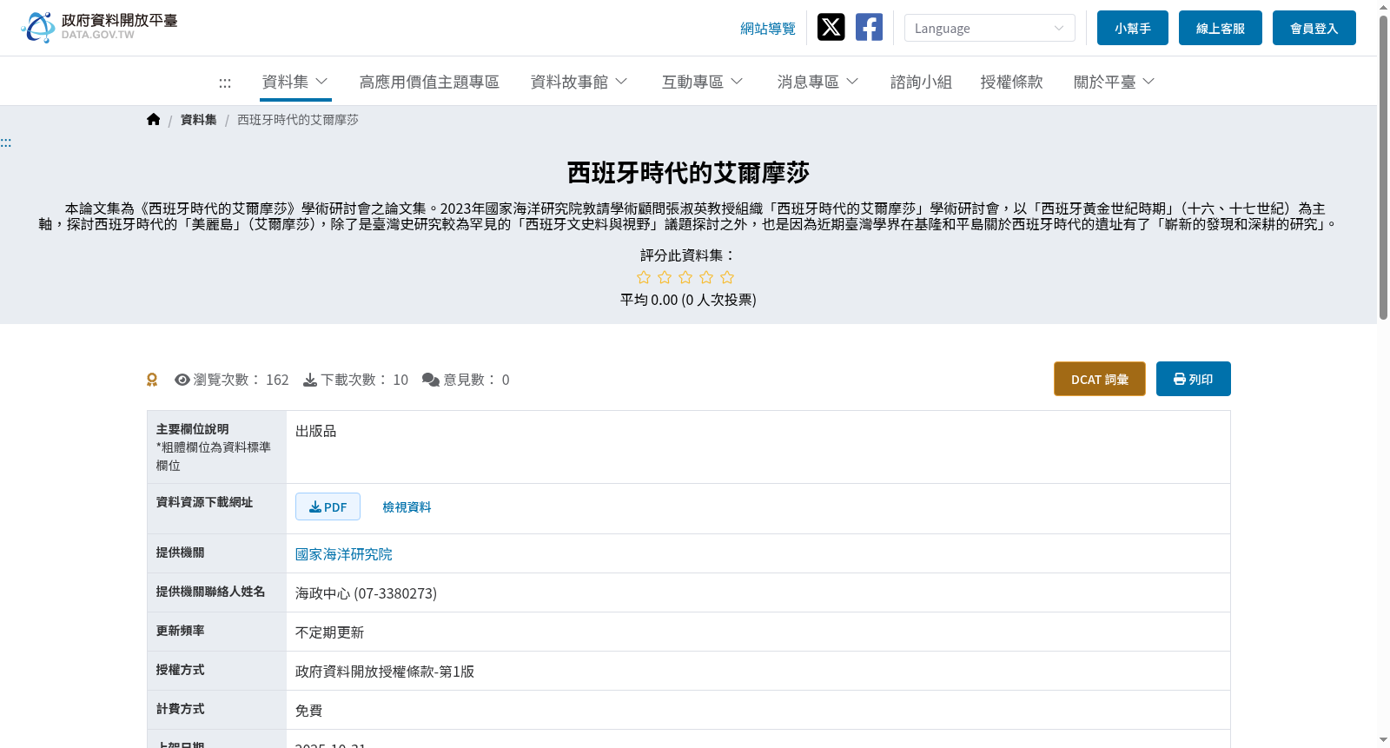Image resolution: width=1390 pixels, height=748 pixels.
Task: Open 高應用價值主題專區 menu item
Action: coord(429,82)
